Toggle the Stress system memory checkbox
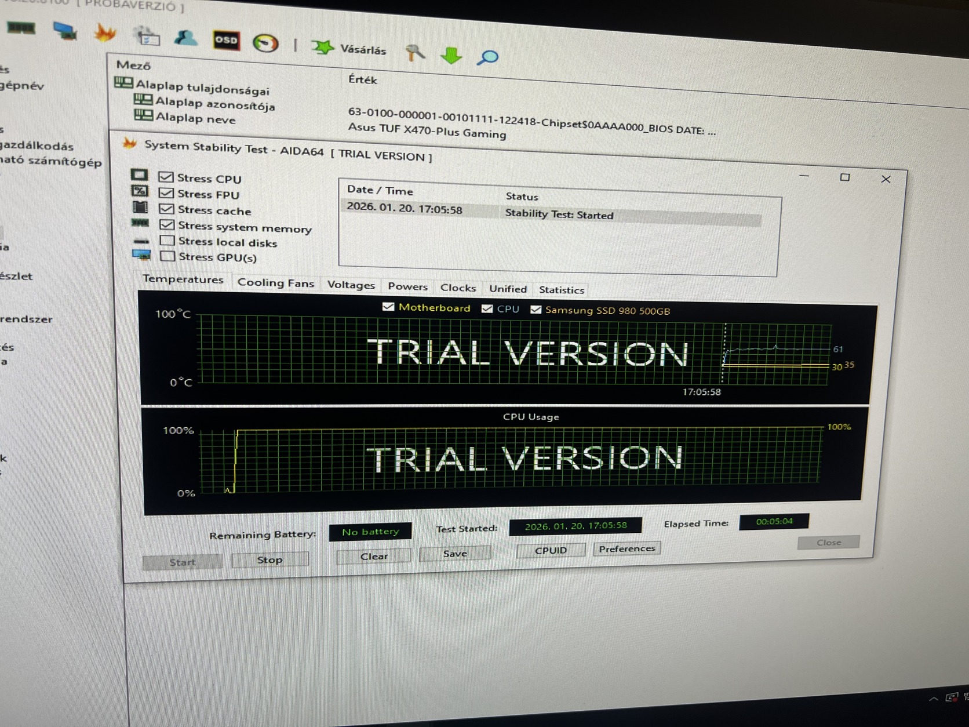The width and height of the screenshot is (969, 727). pos(167,224)
